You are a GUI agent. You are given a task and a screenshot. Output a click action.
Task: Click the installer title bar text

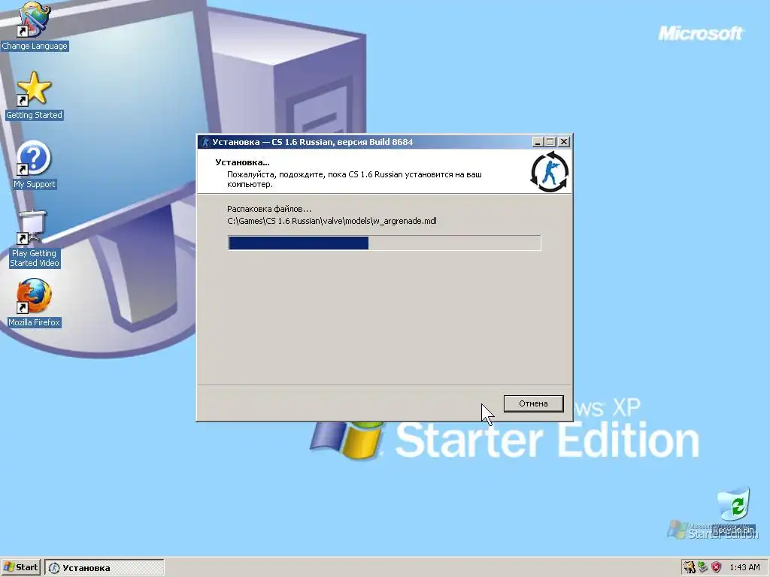pos(312,142)
